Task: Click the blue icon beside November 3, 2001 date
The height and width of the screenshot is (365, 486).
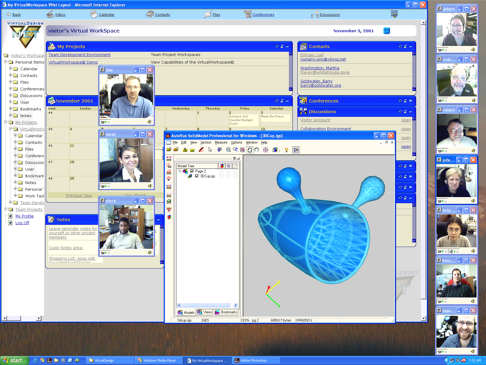Action: point(387,31)
